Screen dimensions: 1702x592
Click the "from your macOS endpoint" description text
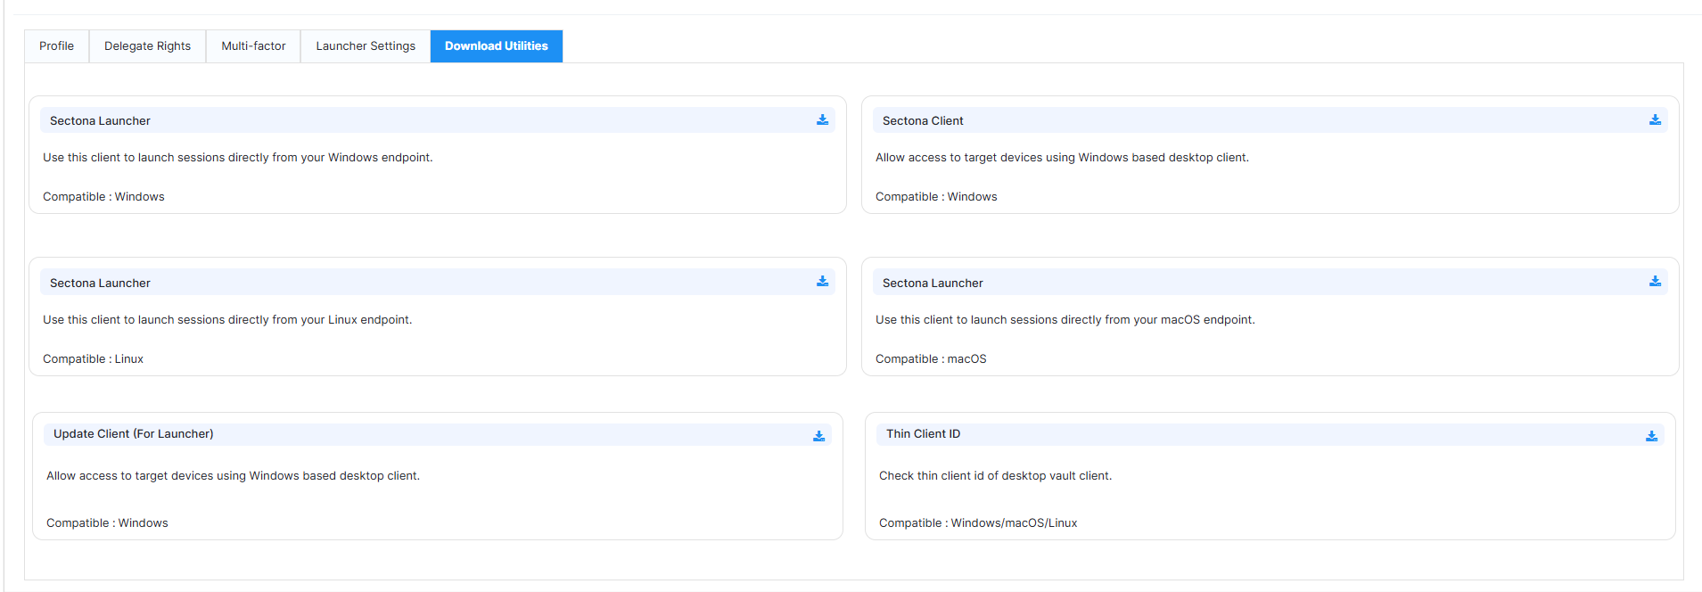[1065, 320]
